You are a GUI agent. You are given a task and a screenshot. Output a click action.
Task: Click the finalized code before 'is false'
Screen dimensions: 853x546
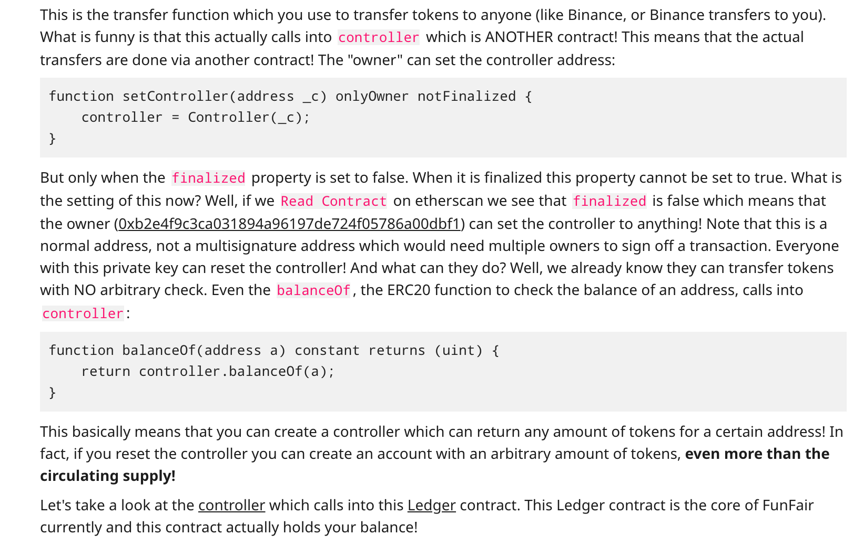click(x=609, y=201)
